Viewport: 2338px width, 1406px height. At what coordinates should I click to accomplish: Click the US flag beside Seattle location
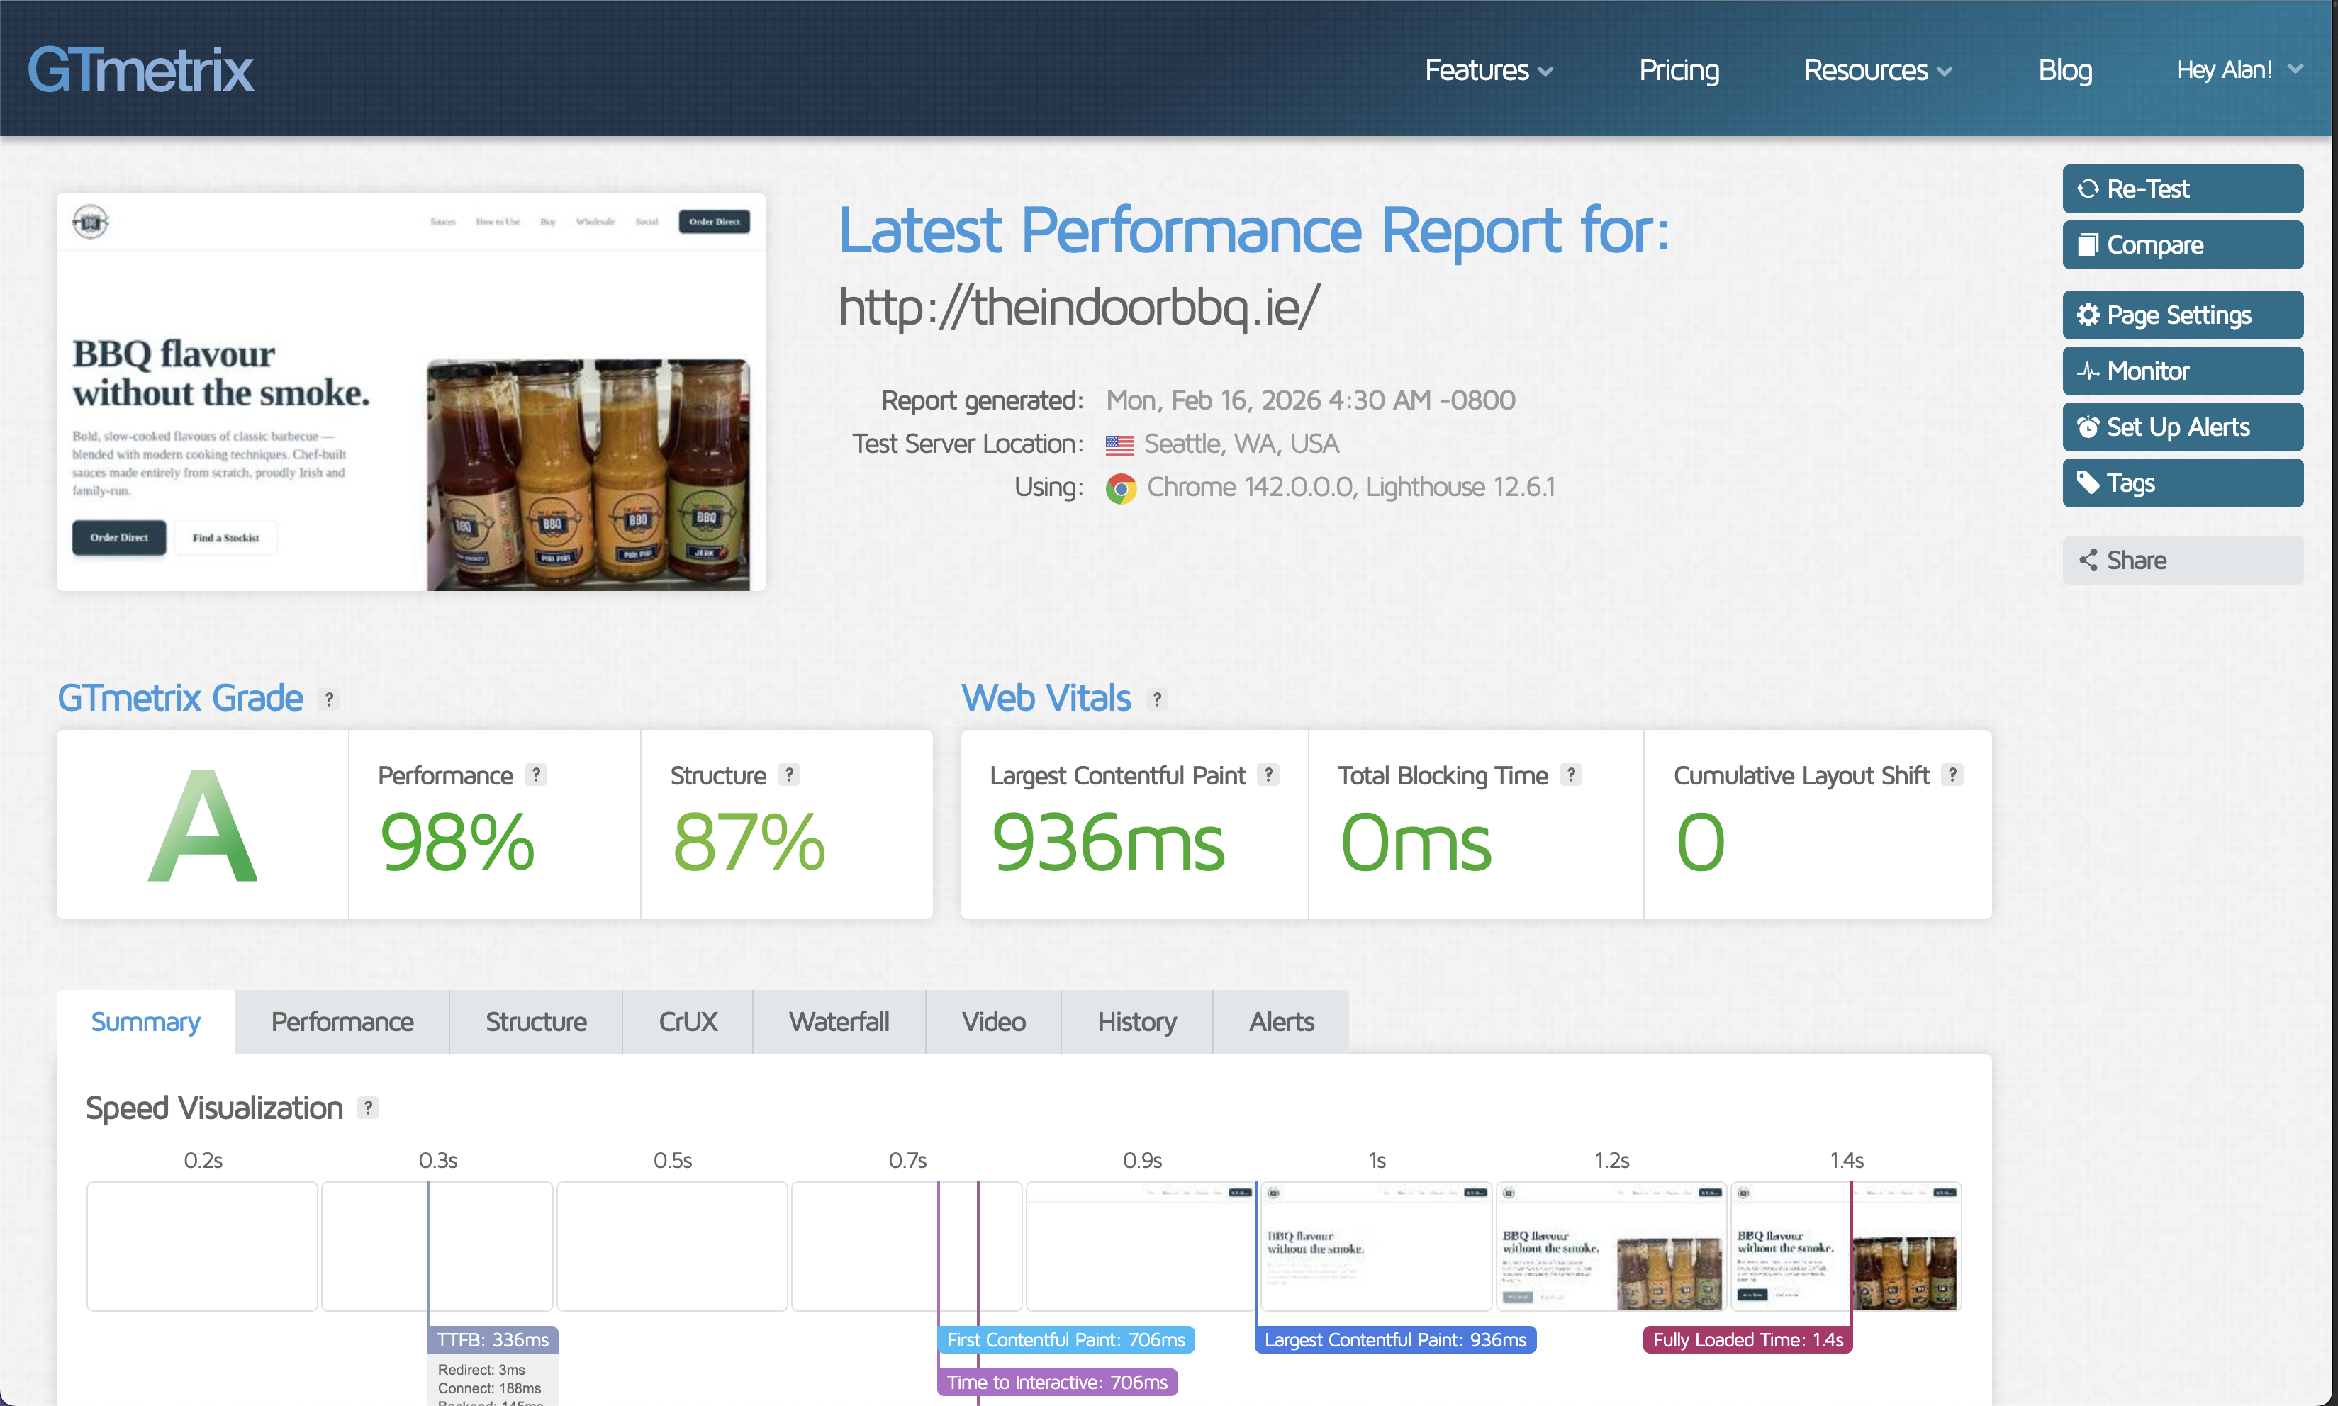point(1119,444)
